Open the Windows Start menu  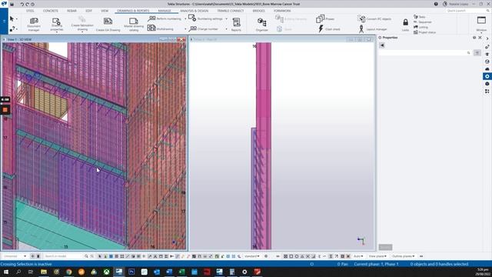point(6,272)
